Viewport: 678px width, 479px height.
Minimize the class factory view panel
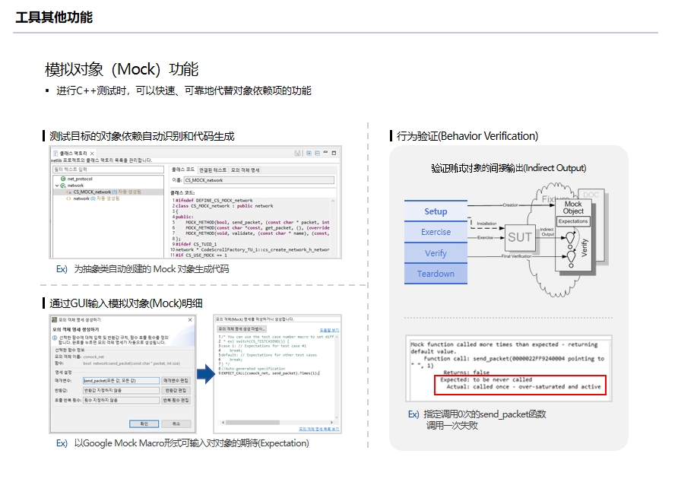click(325, 152)
